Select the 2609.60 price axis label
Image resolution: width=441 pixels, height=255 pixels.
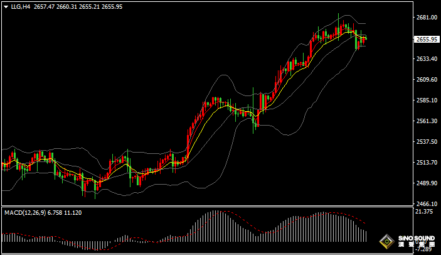click(427, 80)
